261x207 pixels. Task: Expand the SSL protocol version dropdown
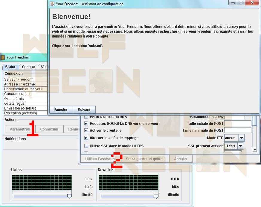(x=240, y=146)
